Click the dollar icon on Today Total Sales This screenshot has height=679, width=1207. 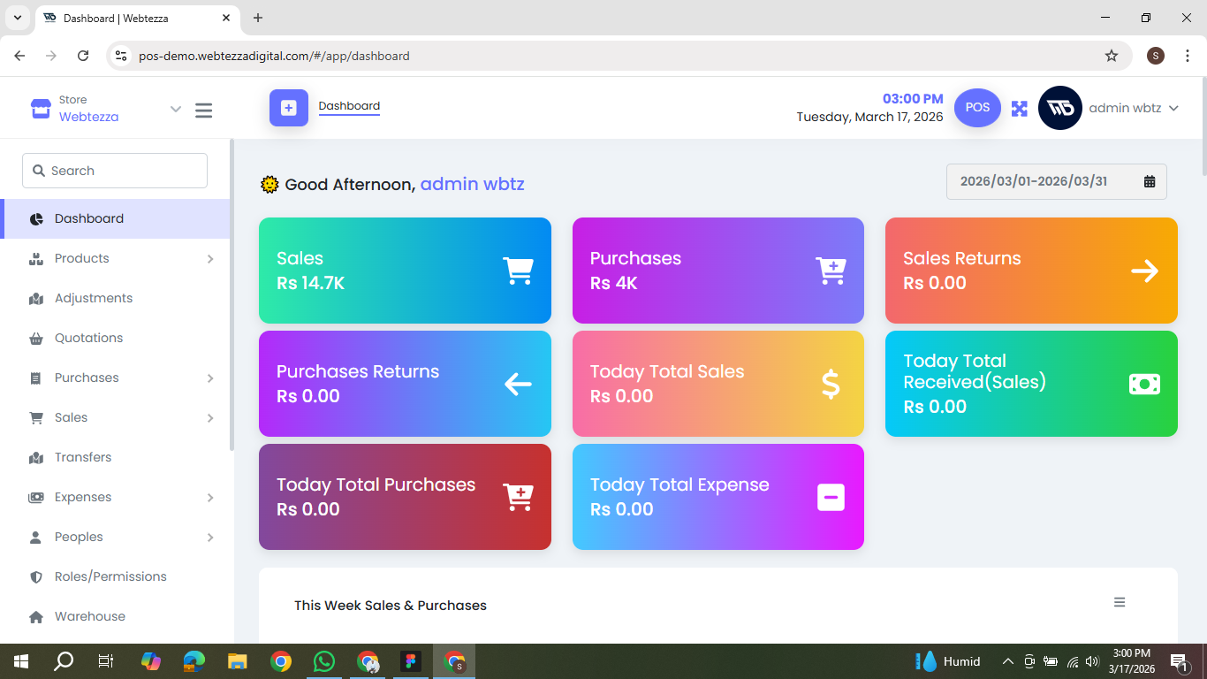[831, 384]
